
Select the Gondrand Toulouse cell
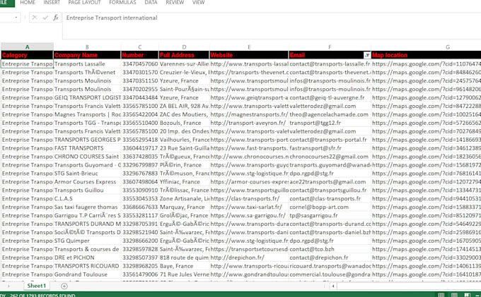(x=87, y=274)
